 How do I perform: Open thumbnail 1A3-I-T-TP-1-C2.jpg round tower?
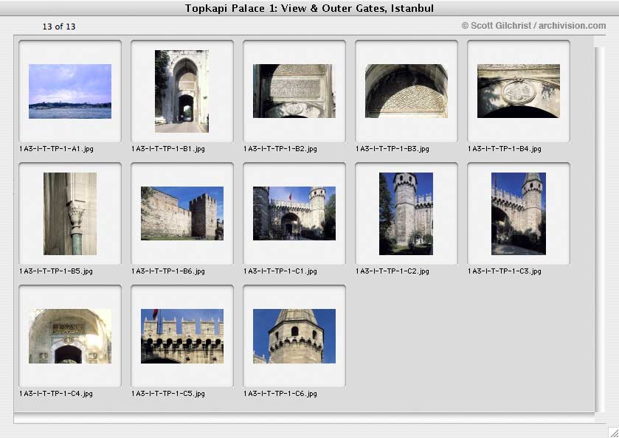tap(406, 214)
